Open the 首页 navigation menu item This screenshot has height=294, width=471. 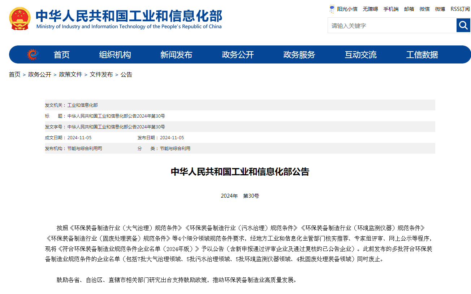[61, 54]
